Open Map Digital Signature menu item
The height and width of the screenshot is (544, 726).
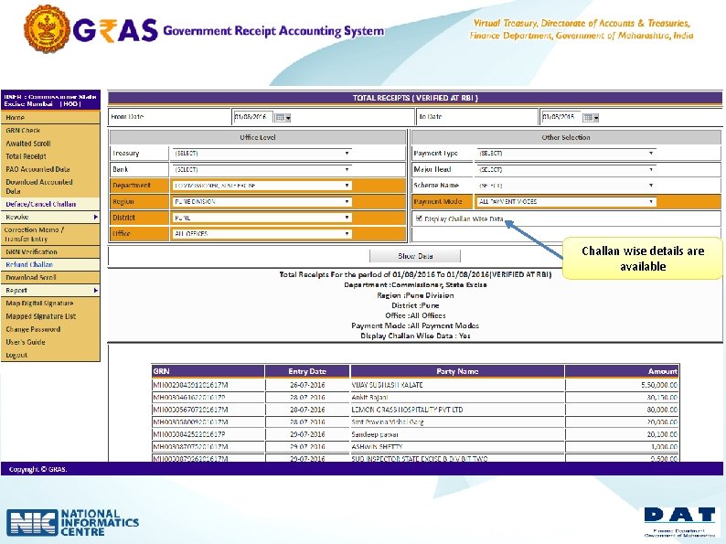(x=50, y=304)
